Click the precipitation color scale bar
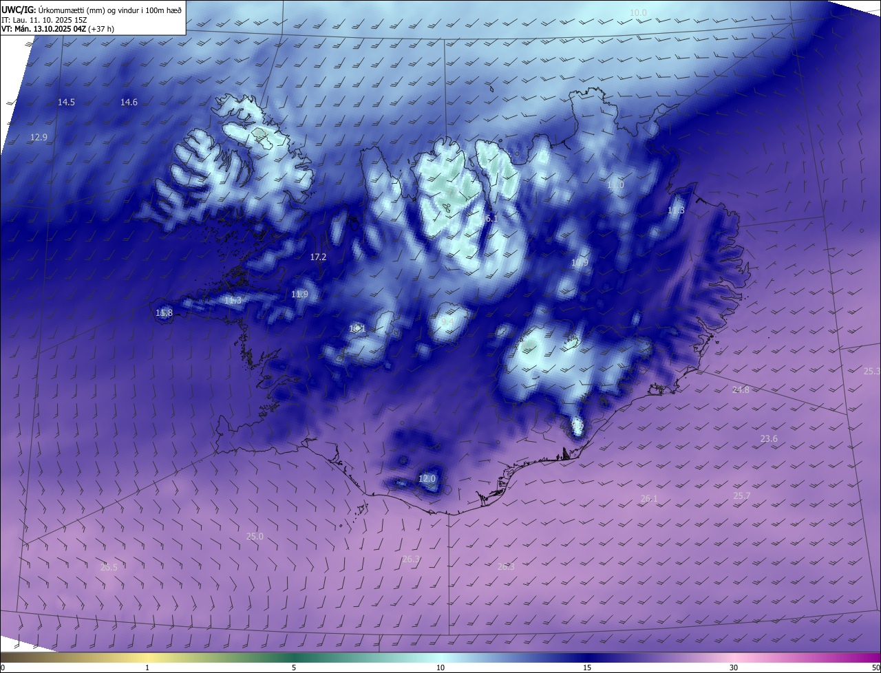This screenshot has height=673, width=881. coord(440,658)
